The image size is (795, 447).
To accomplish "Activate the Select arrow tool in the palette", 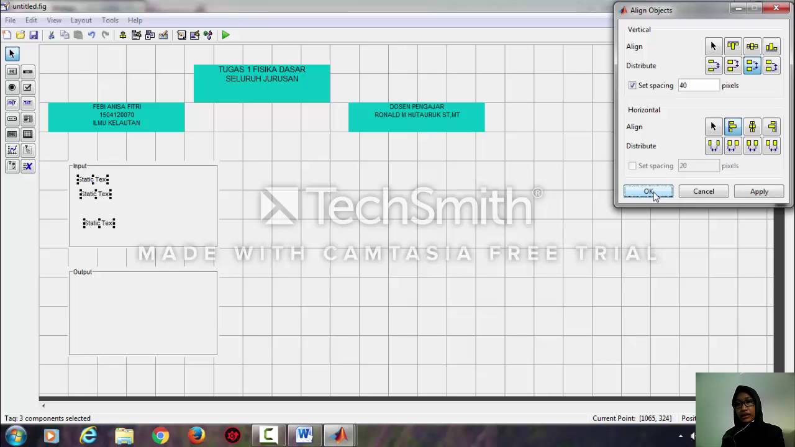I will 12,54.
